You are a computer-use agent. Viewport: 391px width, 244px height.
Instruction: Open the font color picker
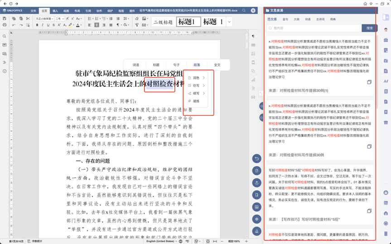pos(78,25)
